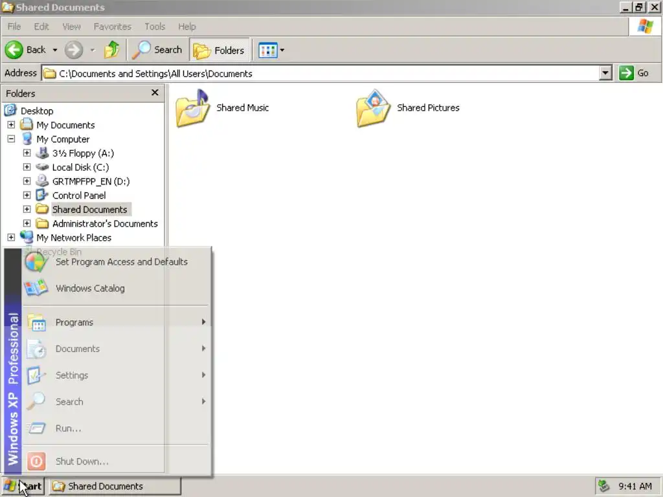Select Desktop in the folder tree
The image size is (663, 497).
click(37, 111)
